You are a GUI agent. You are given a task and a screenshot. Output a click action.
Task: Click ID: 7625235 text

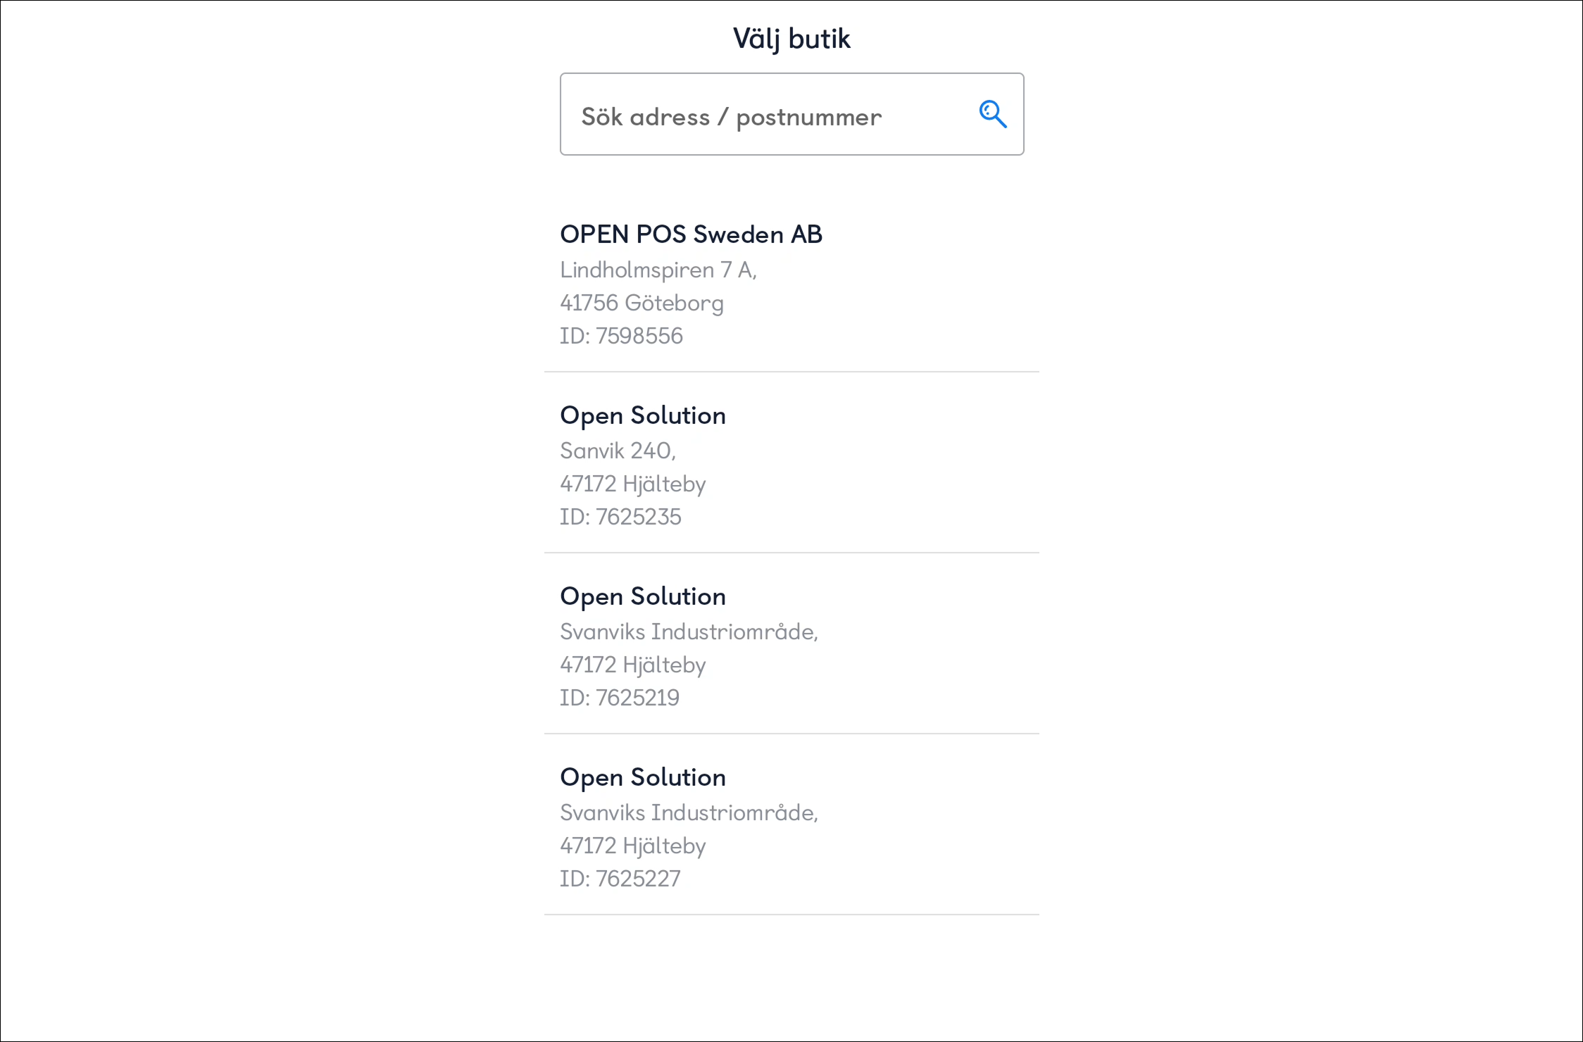[x=620, y=517]
